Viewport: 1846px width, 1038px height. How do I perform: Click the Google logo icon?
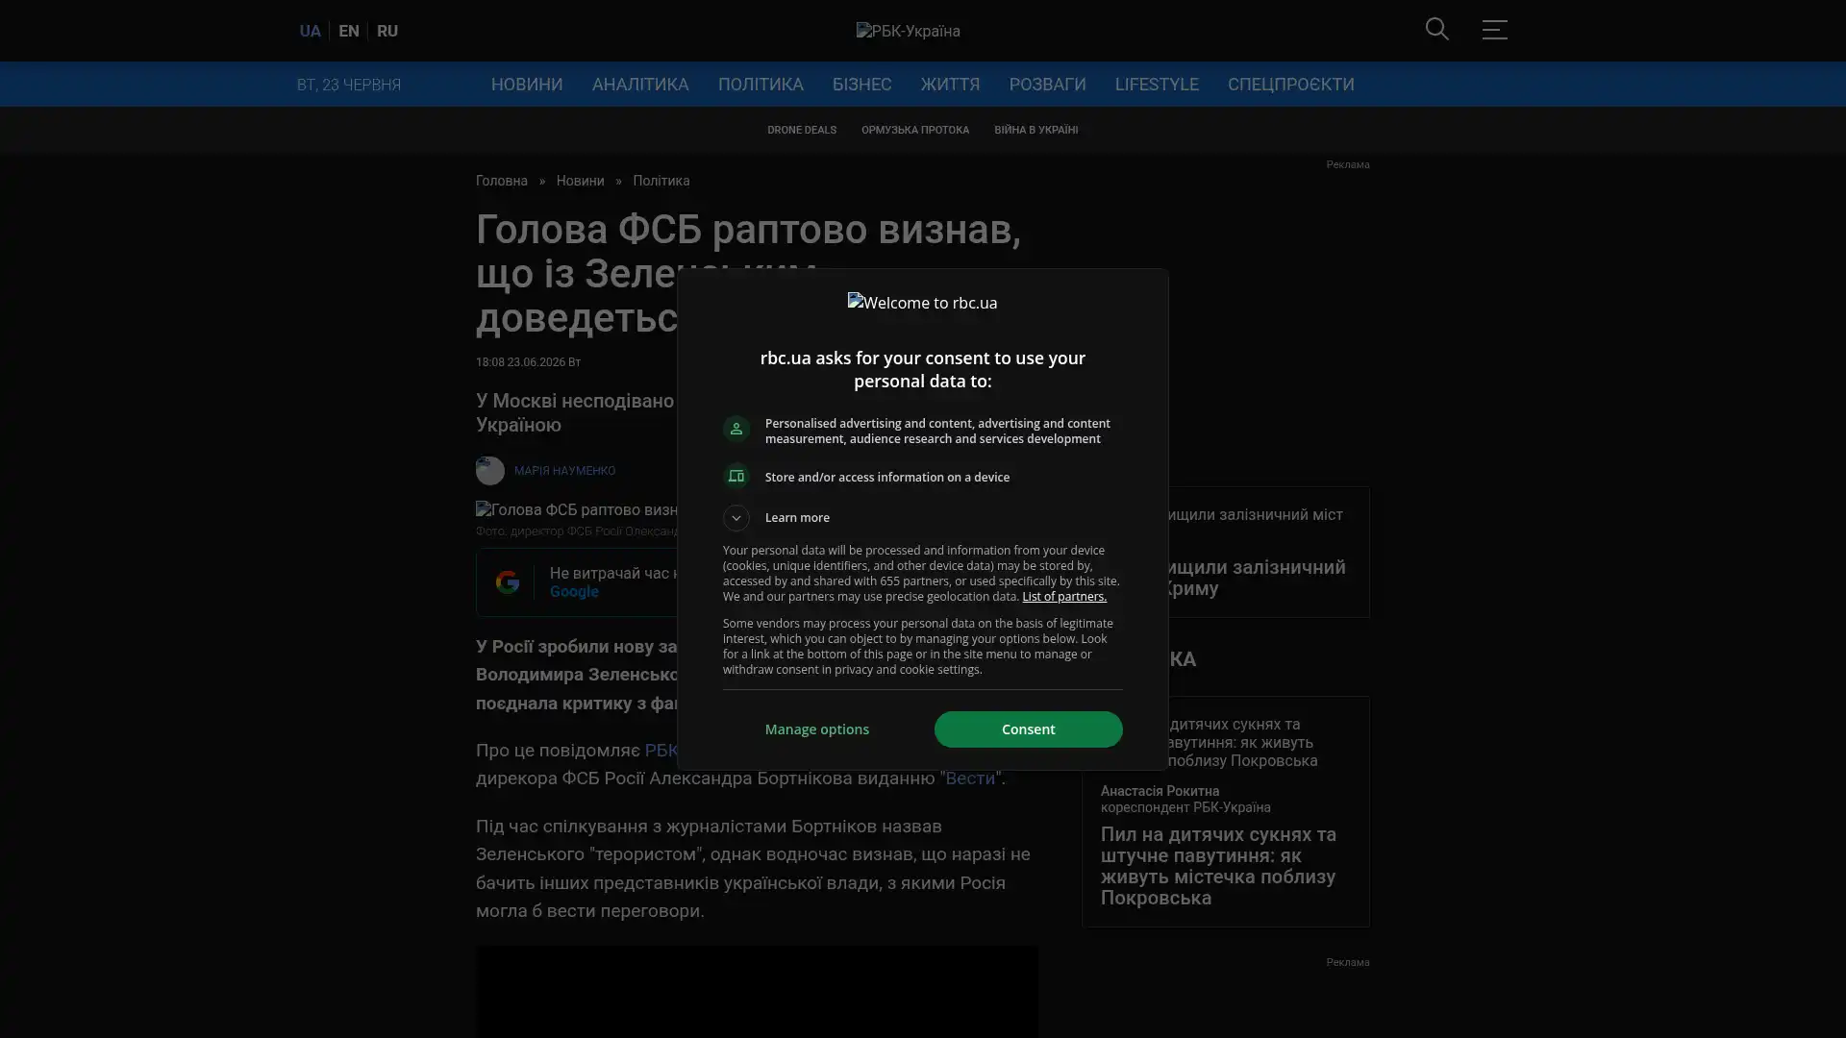[x=508, y=582]
